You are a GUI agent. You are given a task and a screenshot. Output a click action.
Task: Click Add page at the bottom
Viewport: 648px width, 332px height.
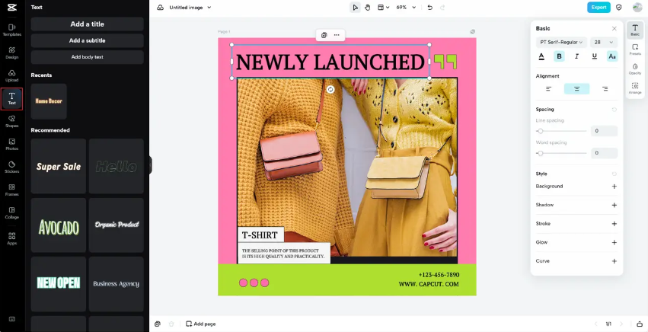pos(201,324)
